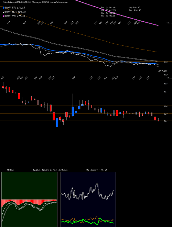Viewport: 172px width, 227px height.
Task: Click the last red candle at the right edge
Action: (x=158, y=120)
